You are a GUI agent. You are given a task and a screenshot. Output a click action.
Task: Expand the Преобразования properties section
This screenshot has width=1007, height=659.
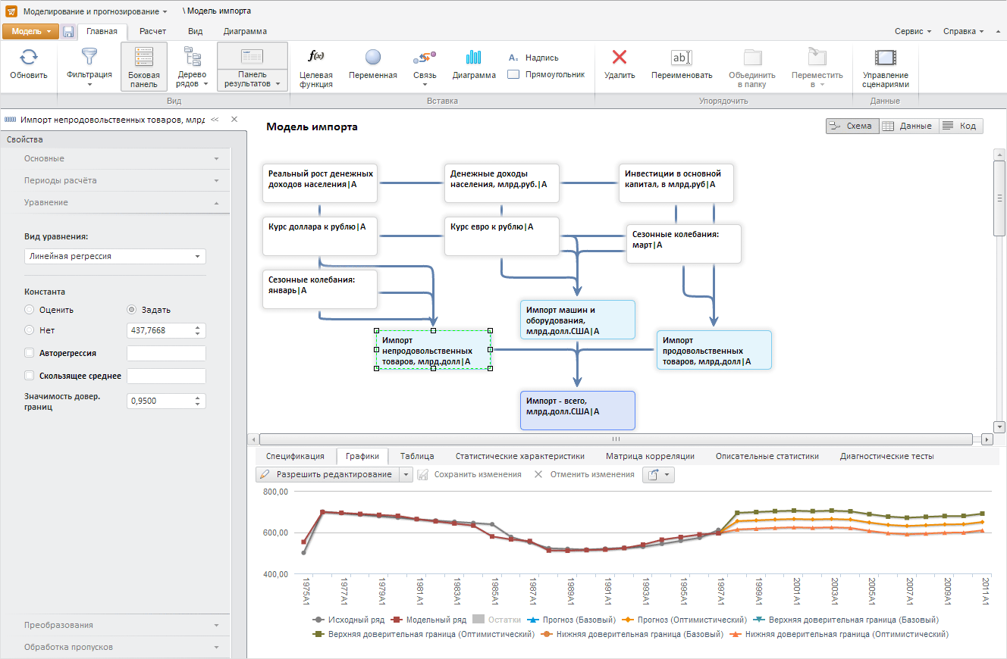point(121,625)
